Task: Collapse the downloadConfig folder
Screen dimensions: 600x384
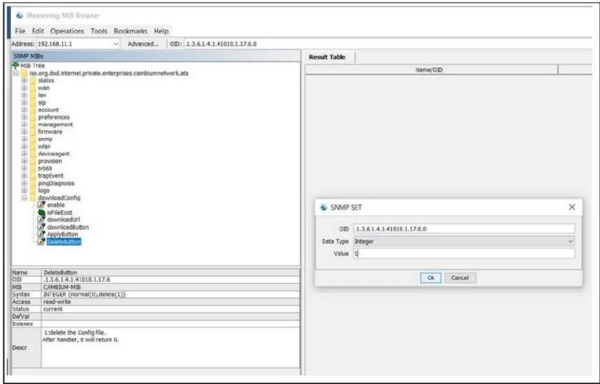Action: pyautogui.click(x=25, y=198)
